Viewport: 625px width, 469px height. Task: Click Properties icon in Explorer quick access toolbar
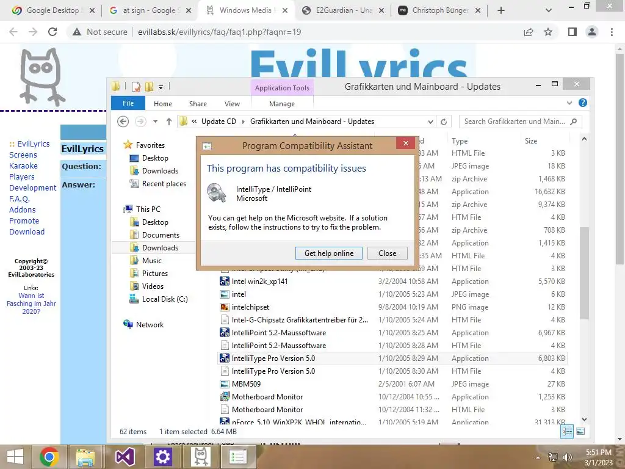point(136,87)
